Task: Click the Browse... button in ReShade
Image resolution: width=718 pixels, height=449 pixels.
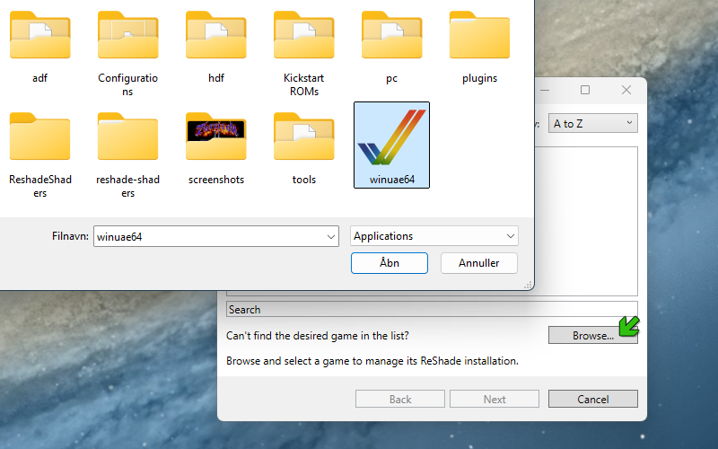Action: (593, 335)
